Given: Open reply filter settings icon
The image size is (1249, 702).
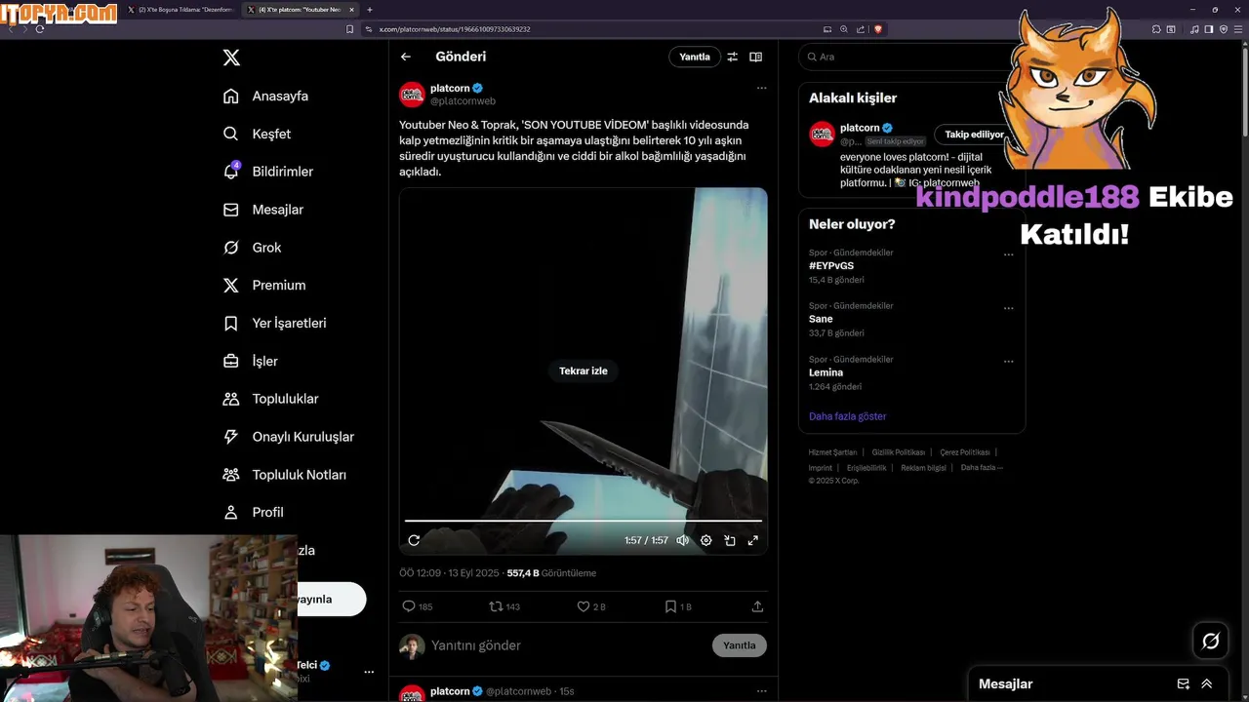Looking at the screenshot, I should click(x=732, y=57).
